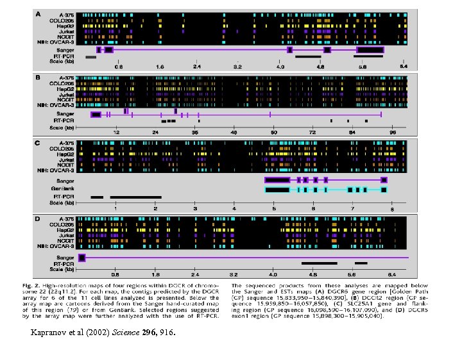Click the RT-PCR track label in panel D

coord(64,264)
